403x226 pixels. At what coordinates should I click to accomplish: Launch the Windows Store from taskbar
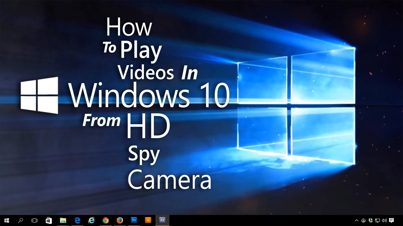click(x=49, y=220)
